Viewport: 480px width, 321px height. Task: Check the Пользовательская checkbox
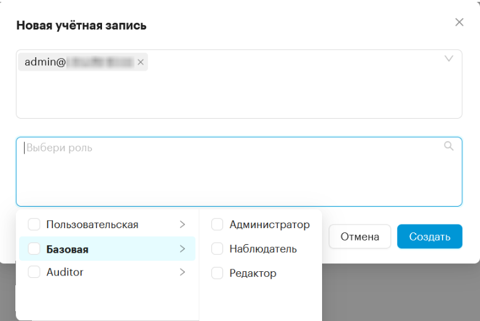click(x=34, y=224)
